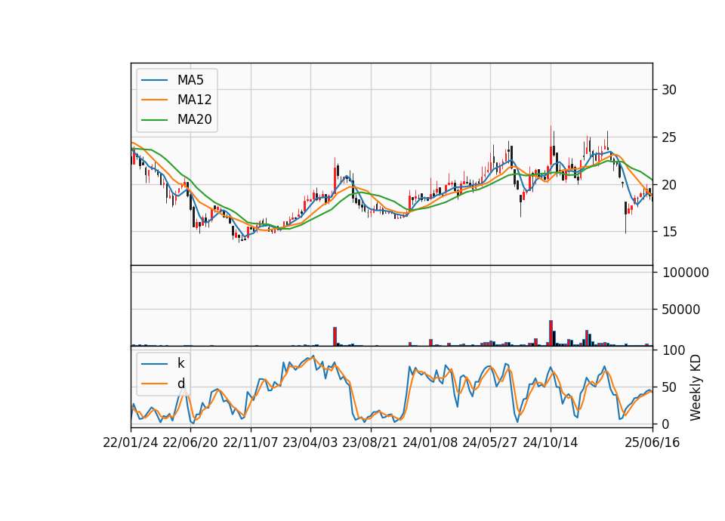
Task: Click the price axis value 30
Action: pos(669,90)
